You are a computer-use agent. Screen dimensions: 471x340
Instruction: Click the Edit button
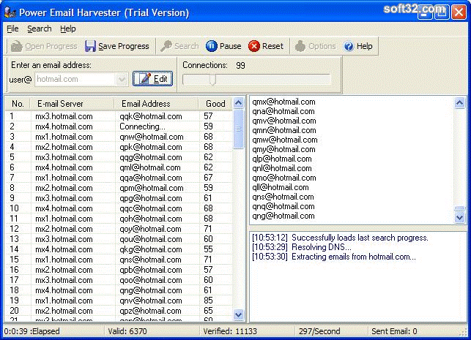[153, 79]
